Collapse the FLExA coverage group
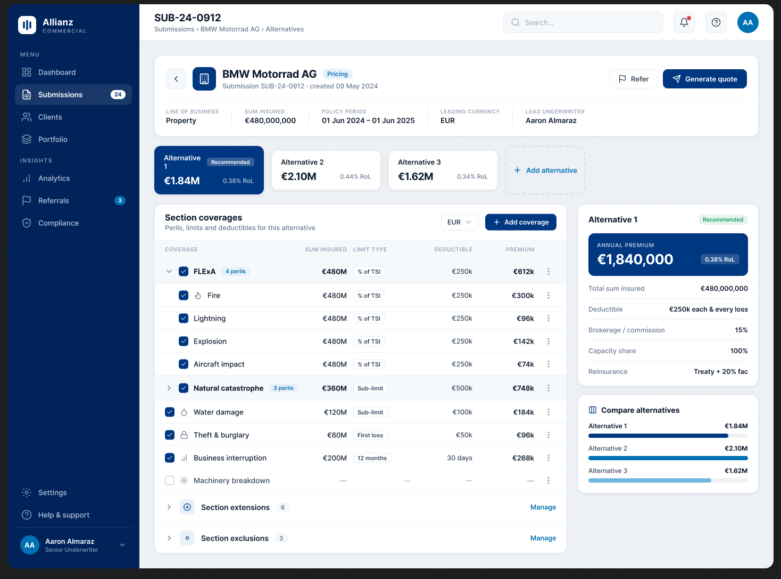This screenshot has height=579, width=781. [169, 272]
